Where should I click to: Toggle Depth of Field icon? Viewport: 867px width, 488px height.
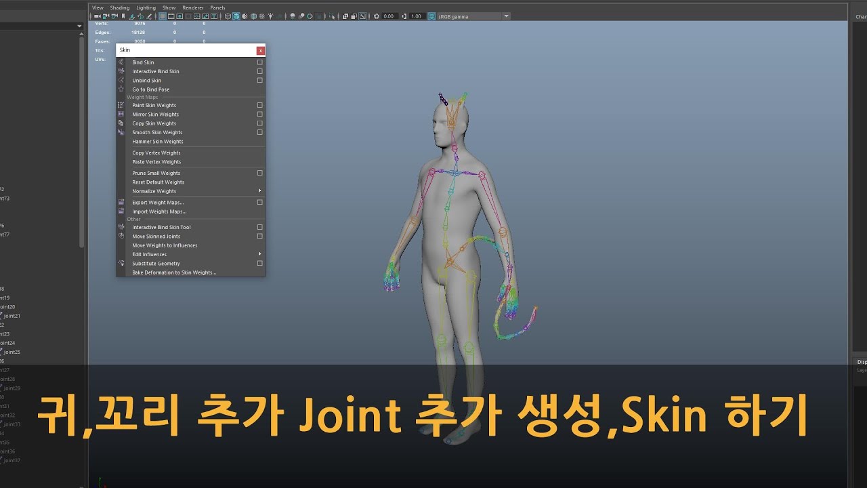coord(318,16)
